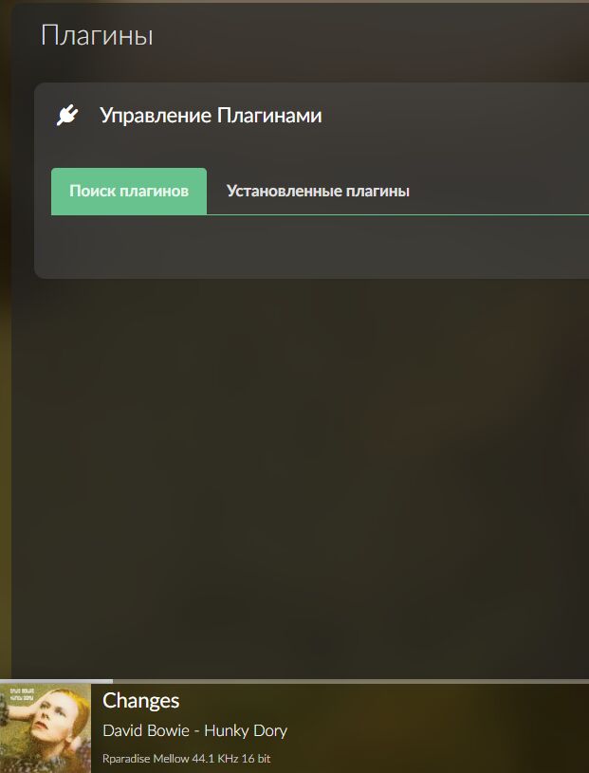Click the plug icon beside Управление Плагинами

tap(67, 115)
